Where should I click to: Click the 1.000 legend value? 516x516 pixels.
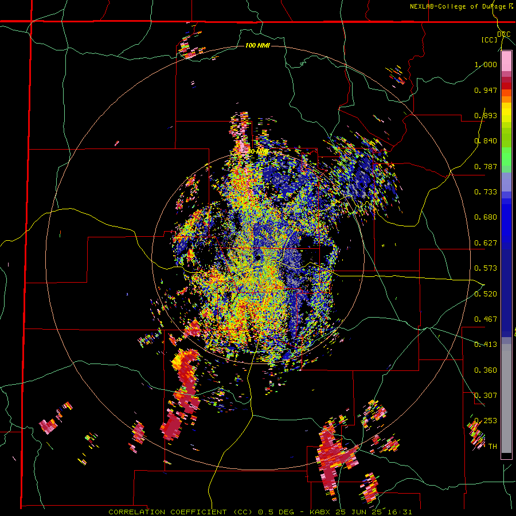pos(486,64)
